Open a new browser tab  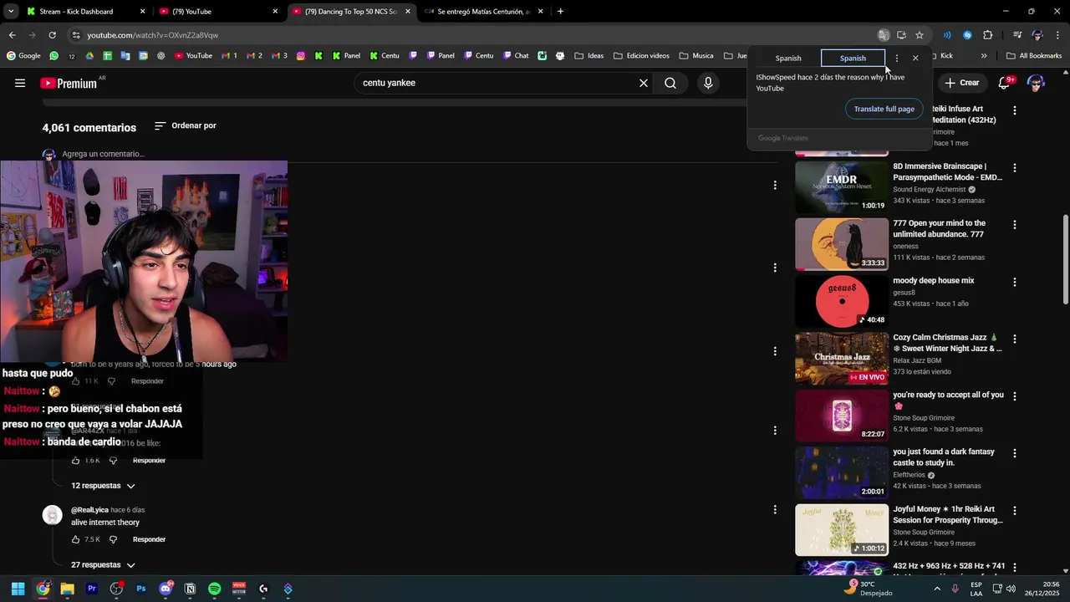pos(560,12)
